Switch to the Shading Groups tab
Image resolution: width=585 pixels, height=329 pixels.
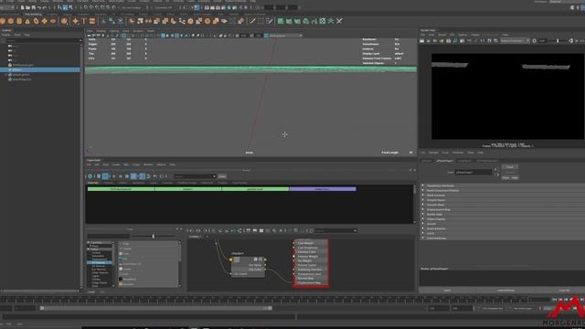pos(186,183)
